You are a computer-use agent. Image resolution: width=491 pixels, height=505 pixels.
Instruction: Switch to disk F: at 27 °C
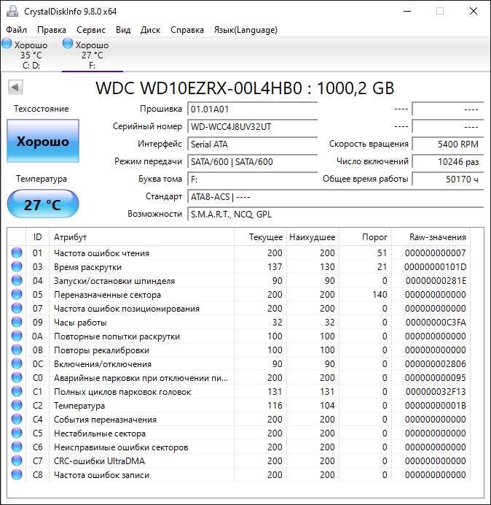(93, 54)
